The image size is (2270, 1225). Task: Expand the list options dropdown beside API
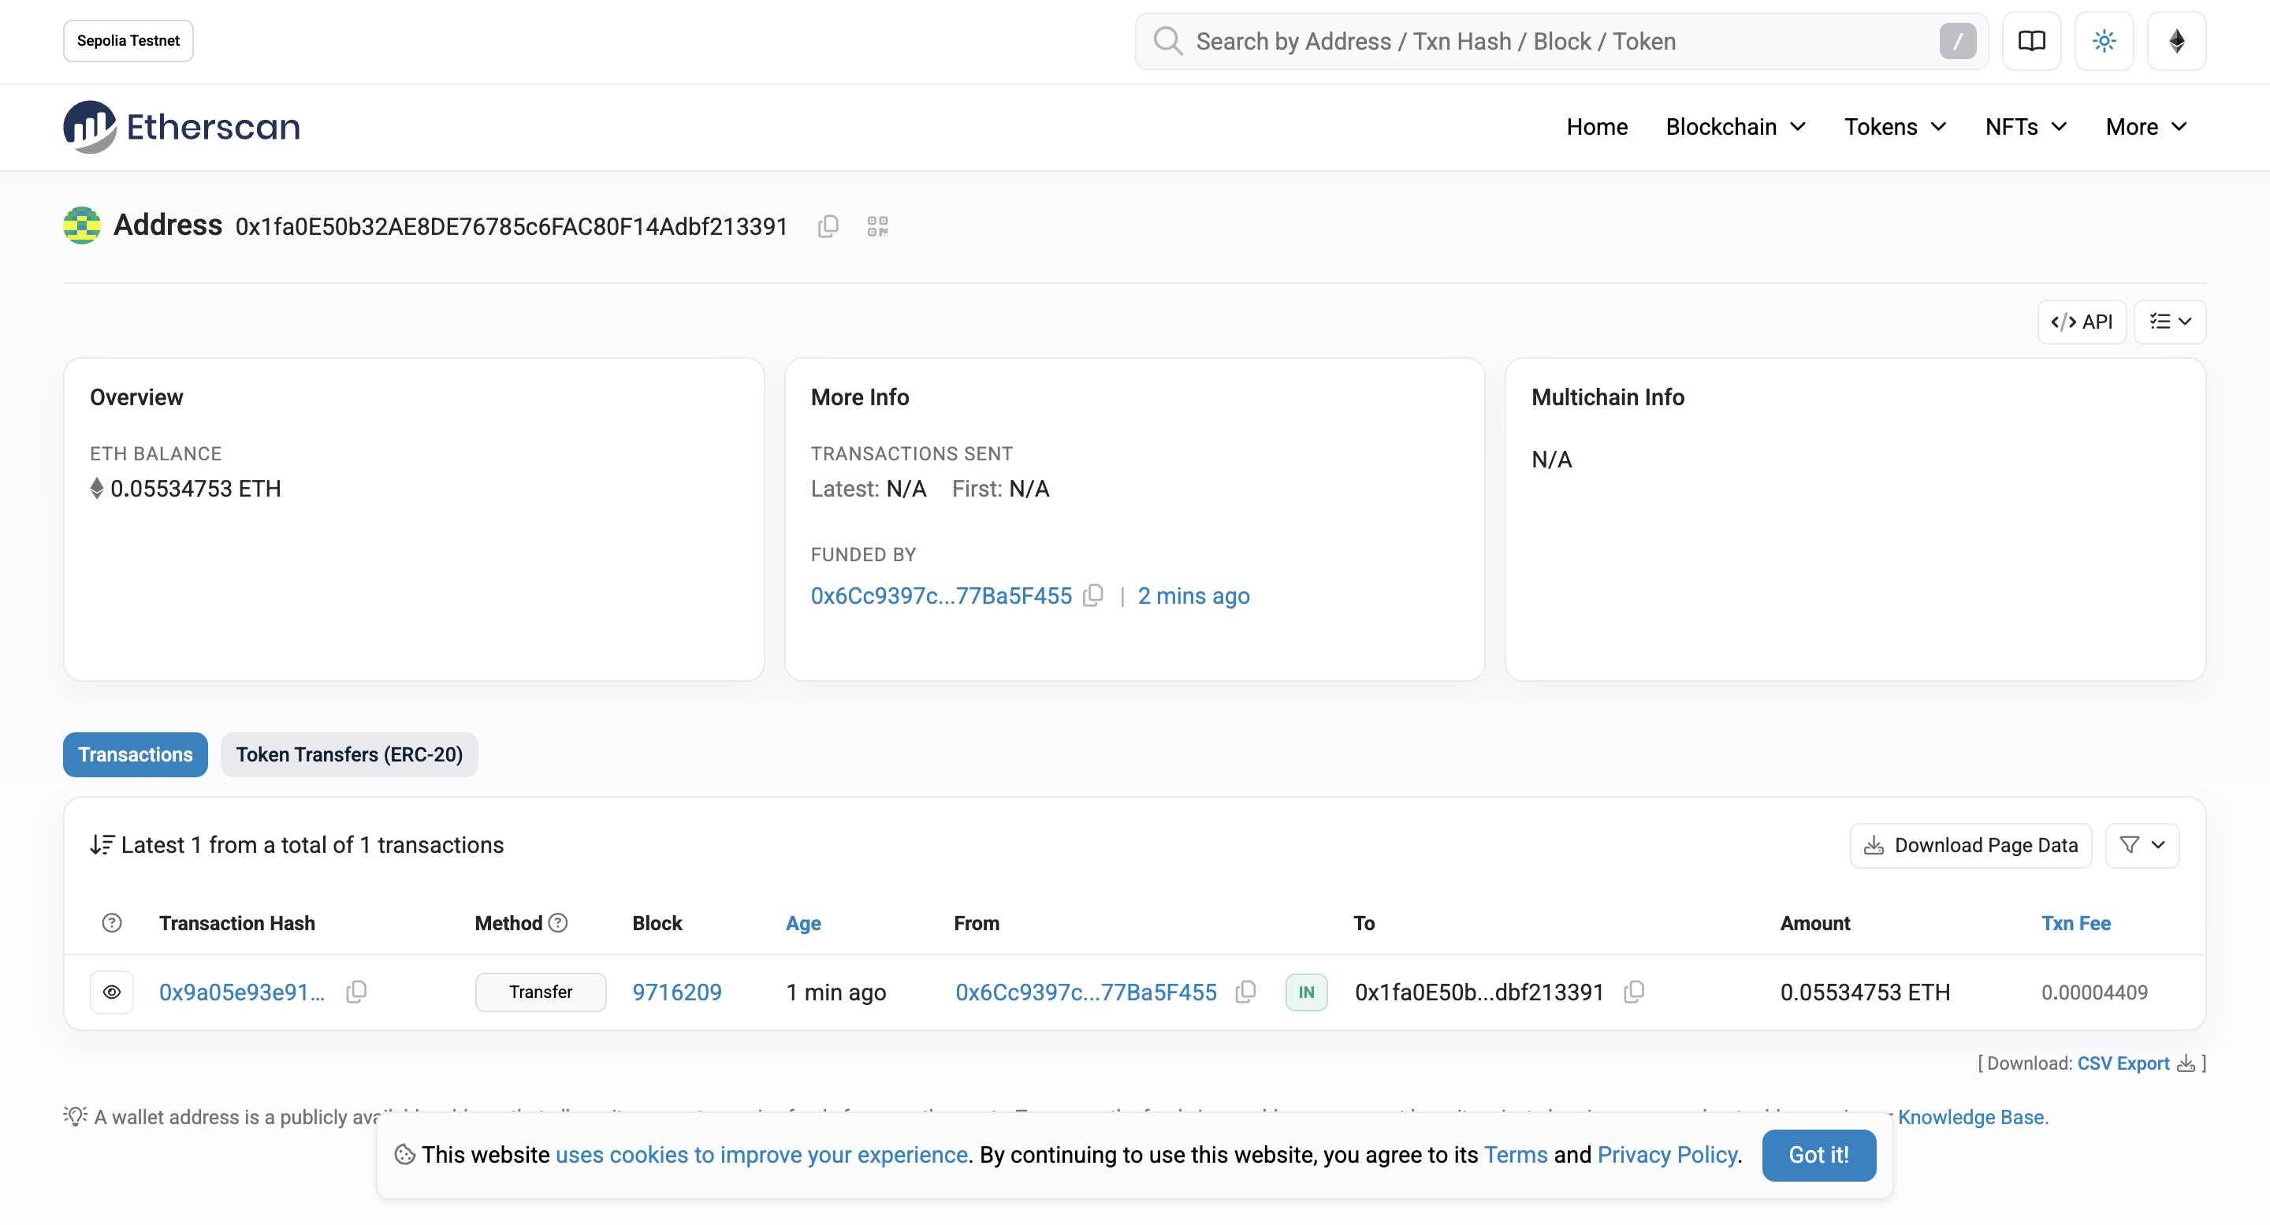point(2170,322)
